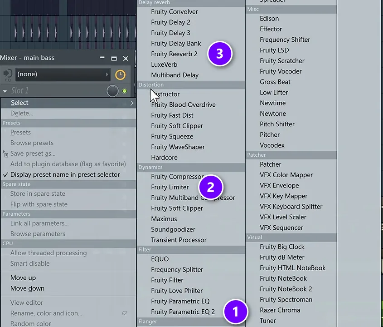Select Gross Beat plugin
Image resolution: width=383 pixels, height=327 pixels.
coord(275,82)
